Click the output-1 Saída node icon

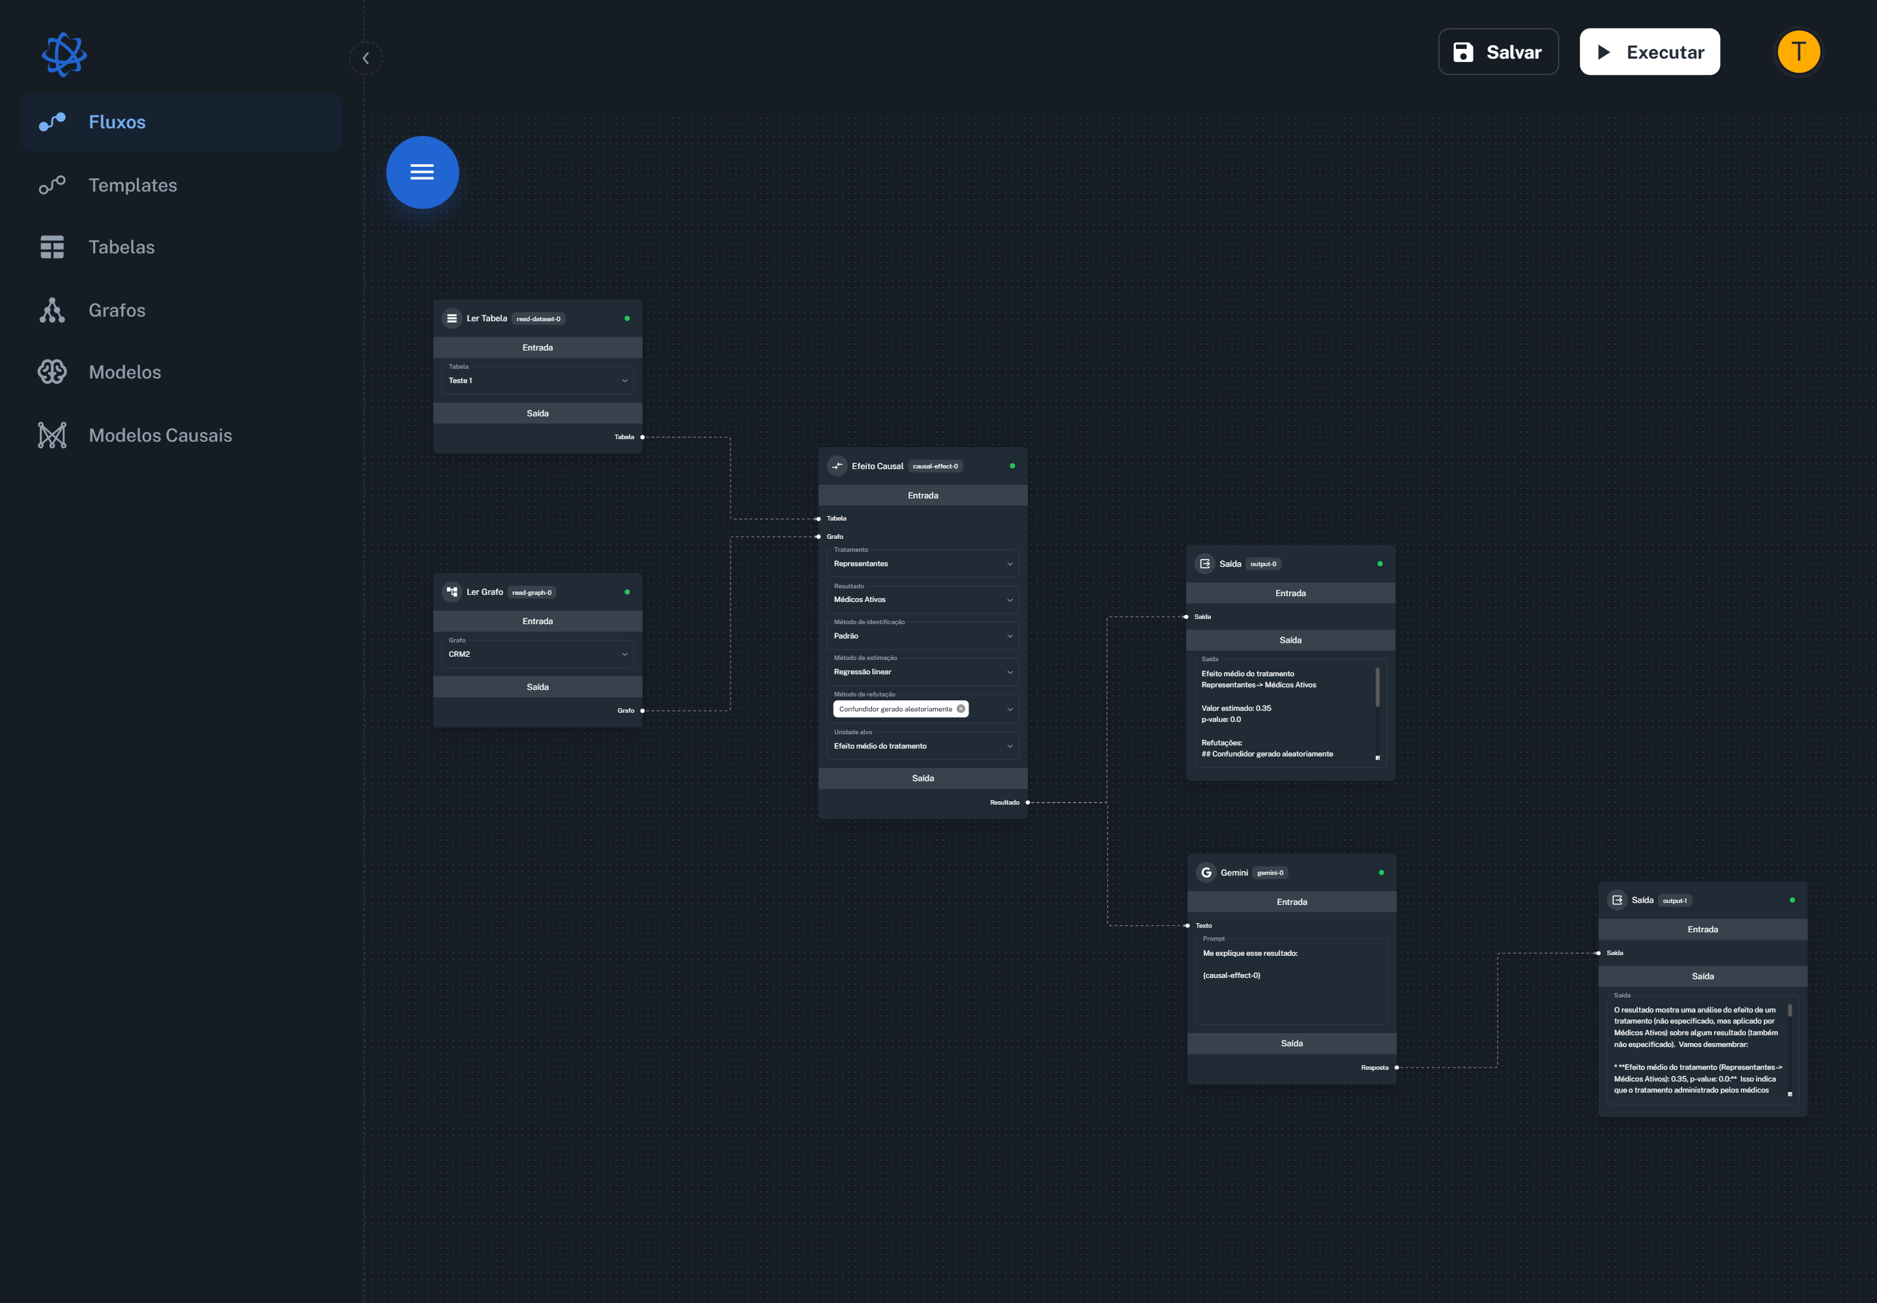pos(1617,900)
